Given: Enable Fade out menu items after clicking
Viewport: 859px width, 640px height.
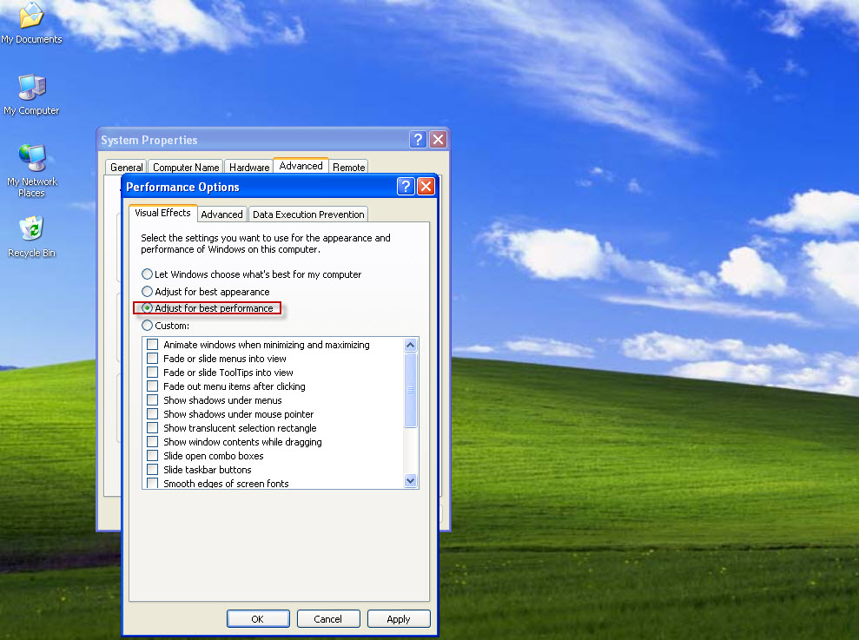Looking at the screenshot, I should [152, 386].
